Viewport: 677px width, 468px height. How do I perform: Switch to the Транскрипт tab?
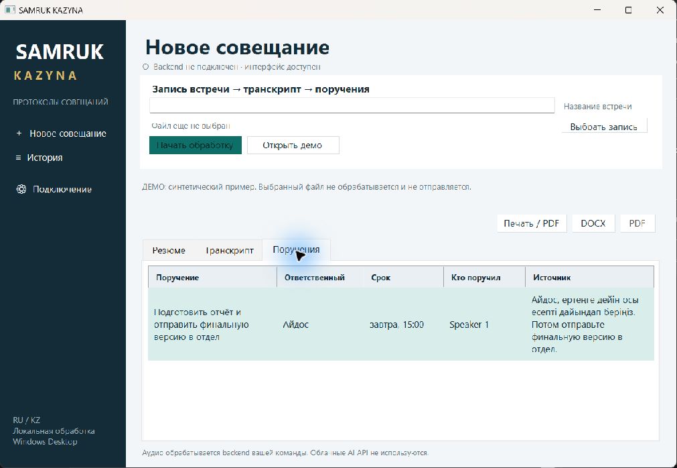[229, 250]
